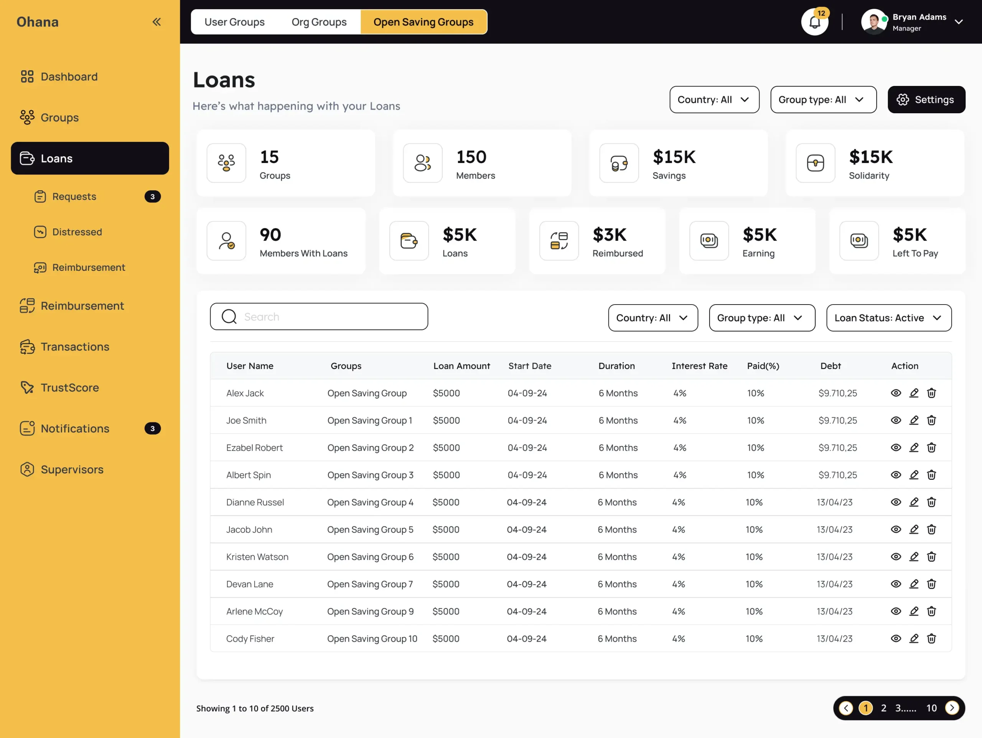Image resolution: width=982 pixels, height=738 pixels.
Task: Select the Transactions icon in sidebar
Action: (27, 346)
